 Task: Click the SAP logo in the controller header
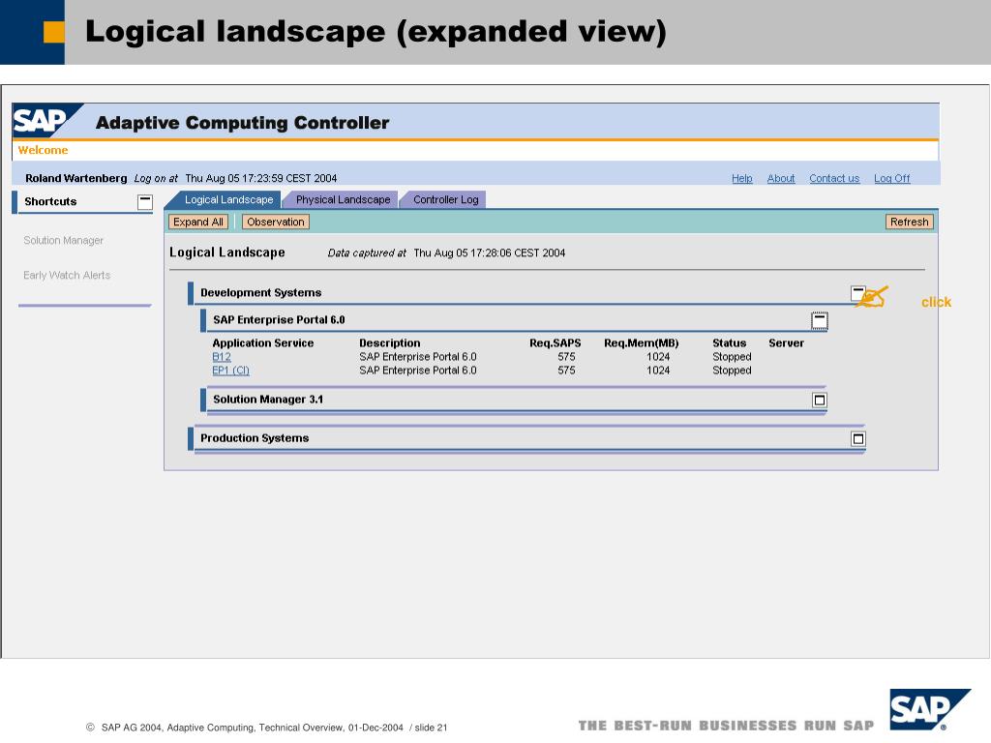(x=45, y=121)
